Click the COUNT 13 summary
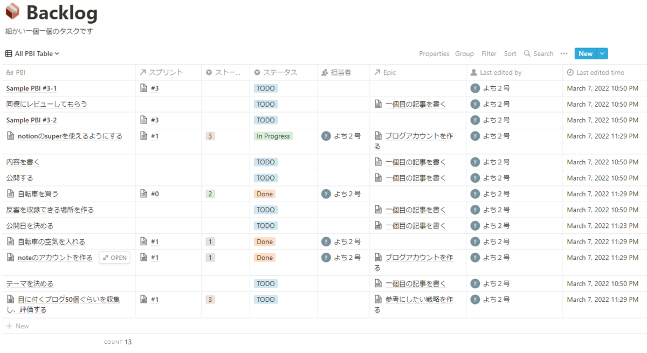The height and width of the screenshot is (353, 647). click(x=118, y=342)
